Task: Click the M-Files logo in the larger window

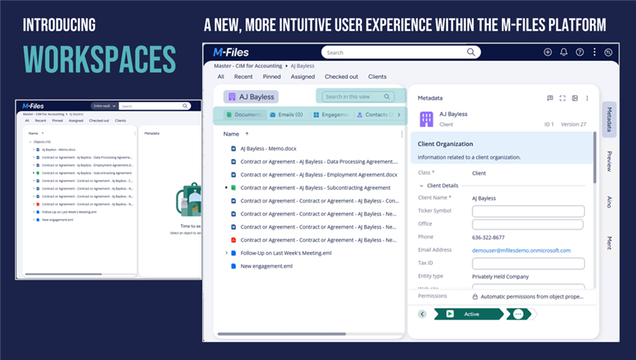Action: coord(231,52)
